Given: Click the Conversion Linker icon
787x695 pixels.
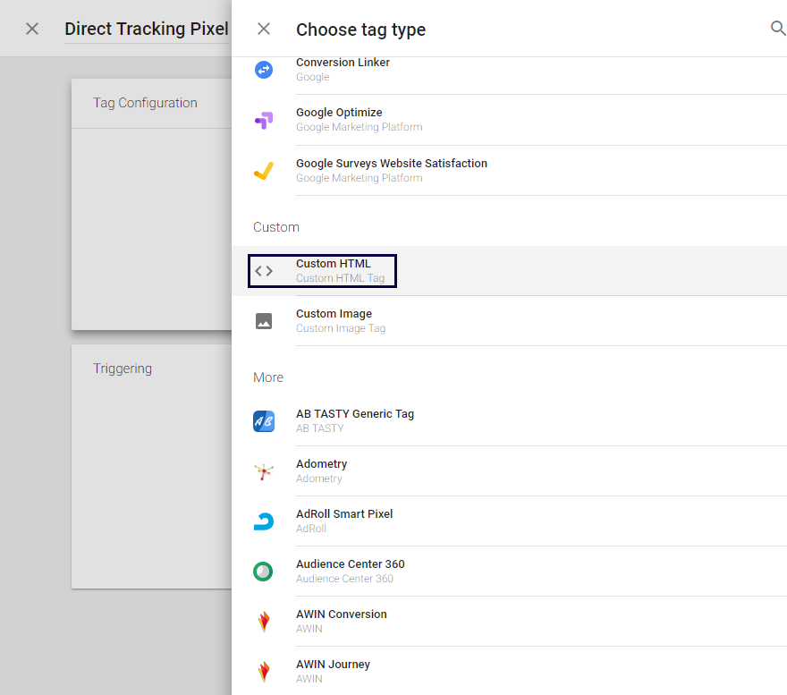Looking at the screenshot, I should click(264, 70).
